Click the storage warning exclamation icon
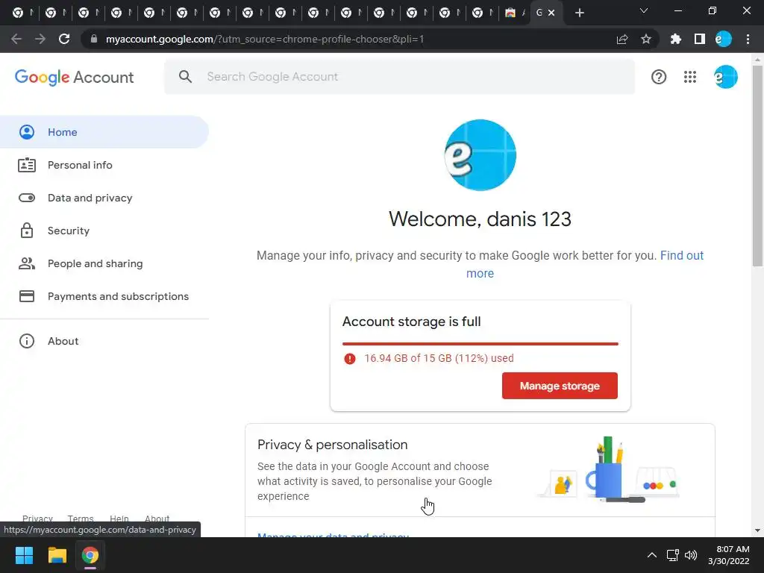Screen dimensions: 764x573 click(x=350, y=359)
